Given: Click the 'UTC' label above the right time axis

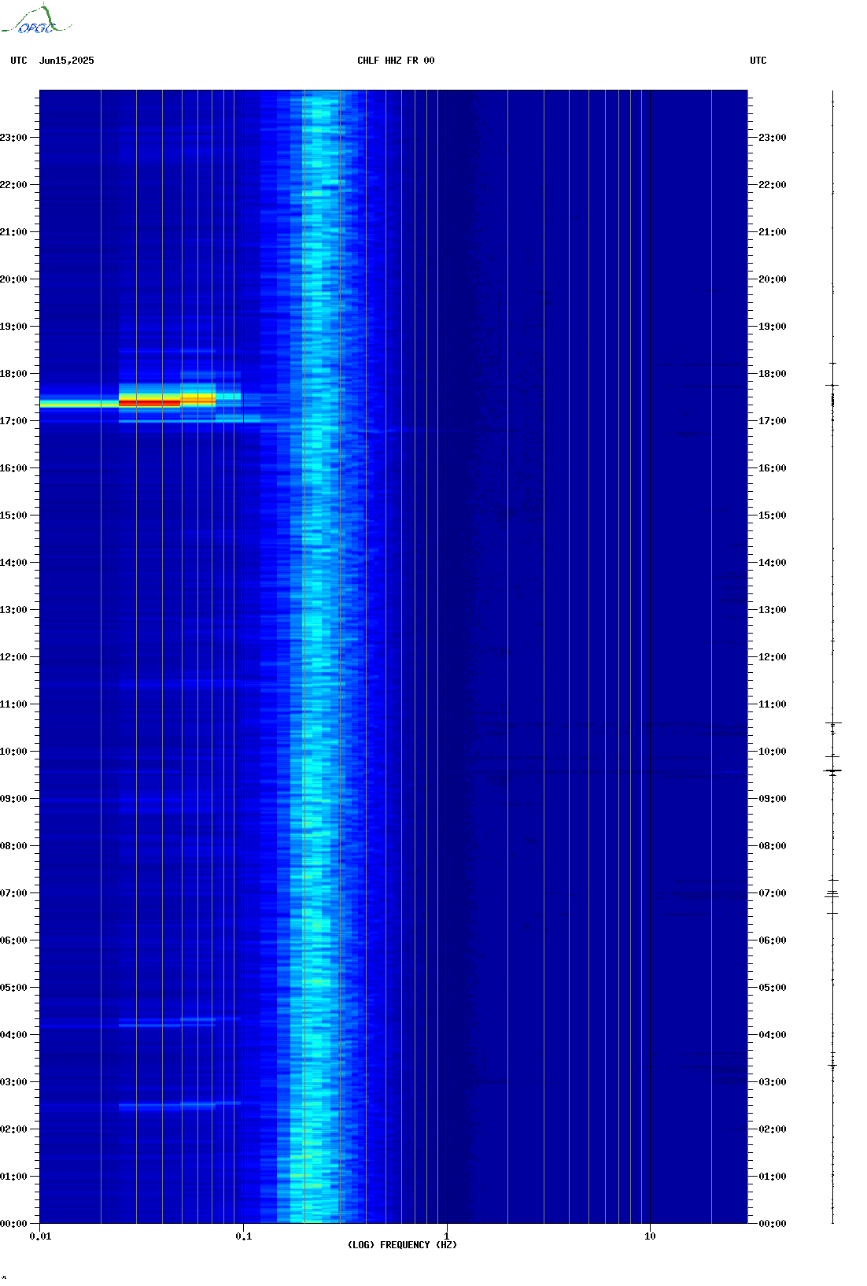Looking at the screenshot, I should coord(758,61).
